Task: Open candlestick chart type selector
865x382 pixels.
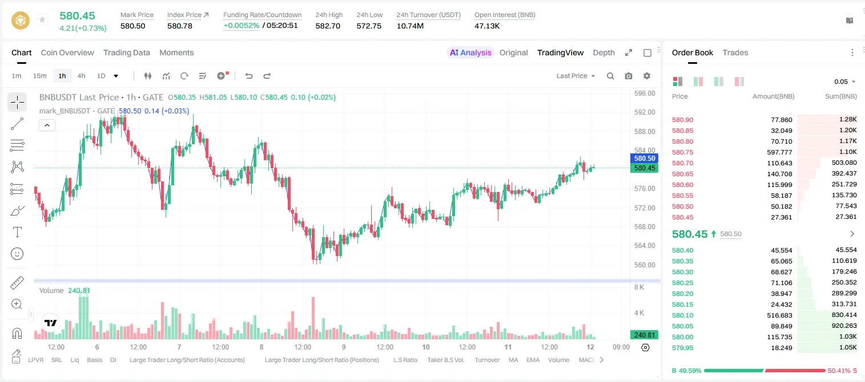Action: (x=148, y=76)
